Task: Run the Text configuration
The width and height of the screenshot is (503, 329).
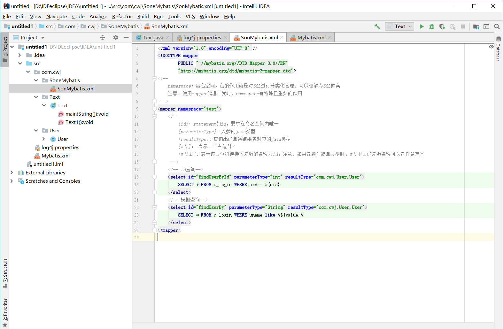Action: 422,27
